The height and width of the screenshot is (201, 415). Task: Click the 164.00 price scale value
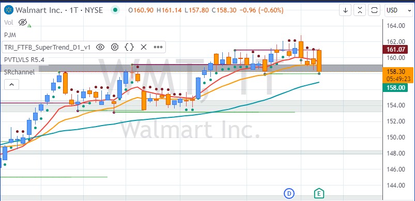395,26
